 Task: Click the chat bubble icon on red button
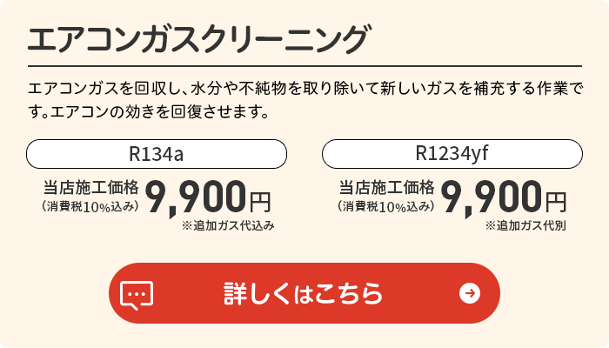(137, 295)
